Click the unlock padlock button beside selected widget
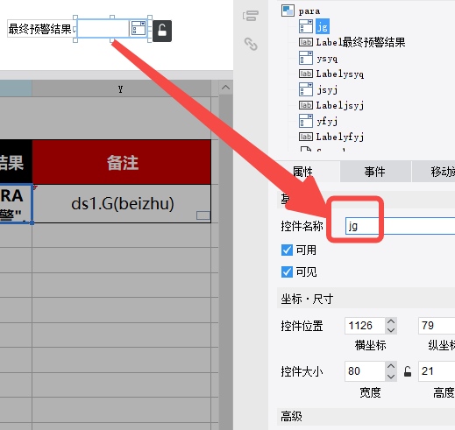455x430 pixels. point(162,31)
